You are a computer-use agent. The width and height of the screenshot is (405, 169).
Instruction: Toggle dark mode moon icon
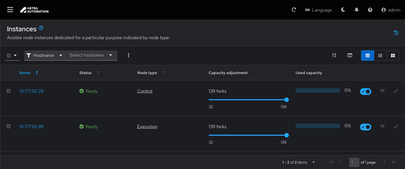(343, 10)
